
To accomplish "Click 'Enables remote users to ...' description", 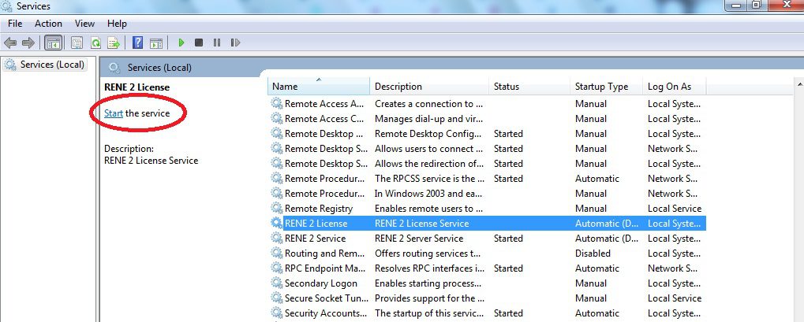I will (x=428, y=209).
